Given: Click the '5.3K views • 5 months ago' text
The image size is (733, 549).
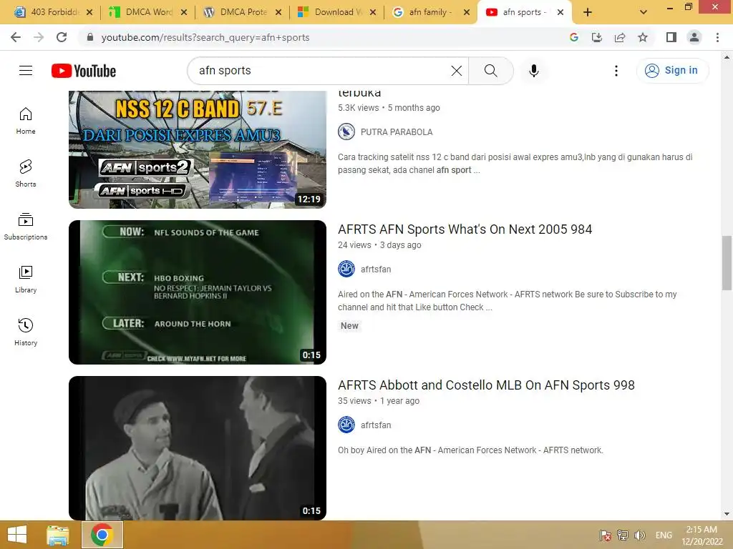Looking at the screenshot, I should pos(389,108).
